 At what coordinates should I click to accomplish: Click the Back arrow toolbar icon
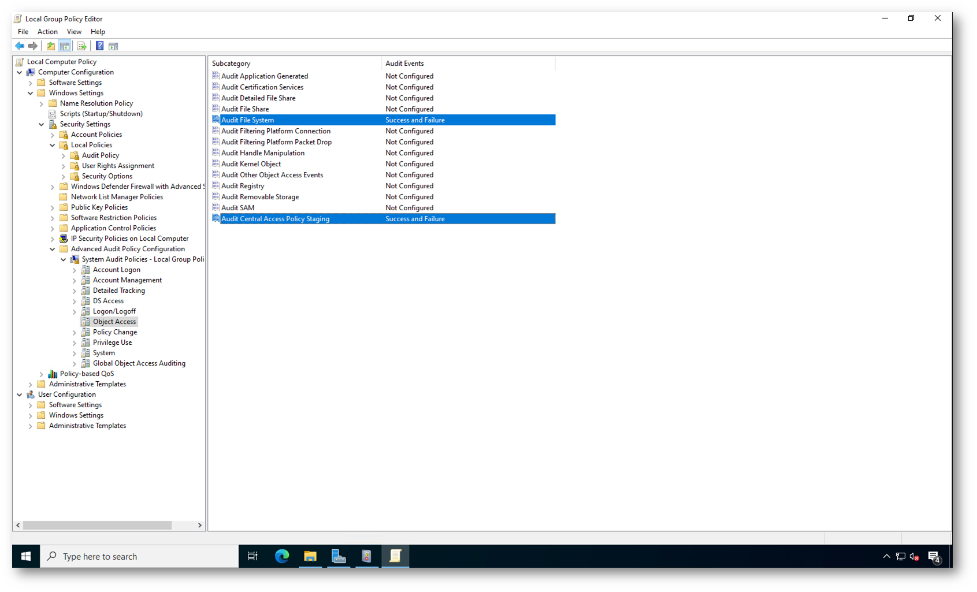click(x=20, y=46)
